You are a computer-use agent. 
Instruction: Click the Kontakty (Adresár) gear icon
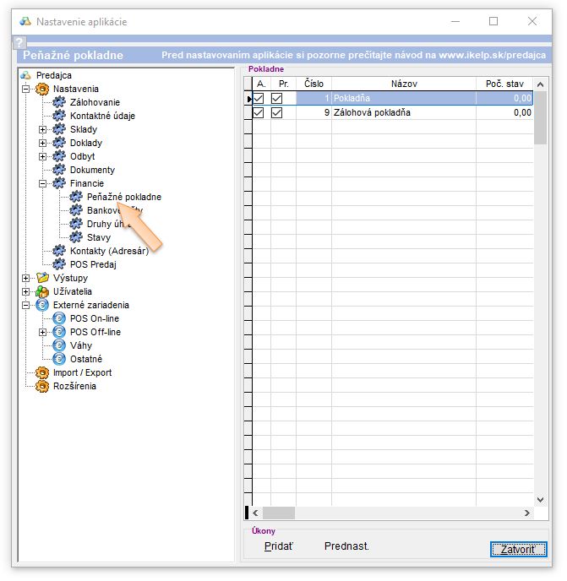coord(59,251)
